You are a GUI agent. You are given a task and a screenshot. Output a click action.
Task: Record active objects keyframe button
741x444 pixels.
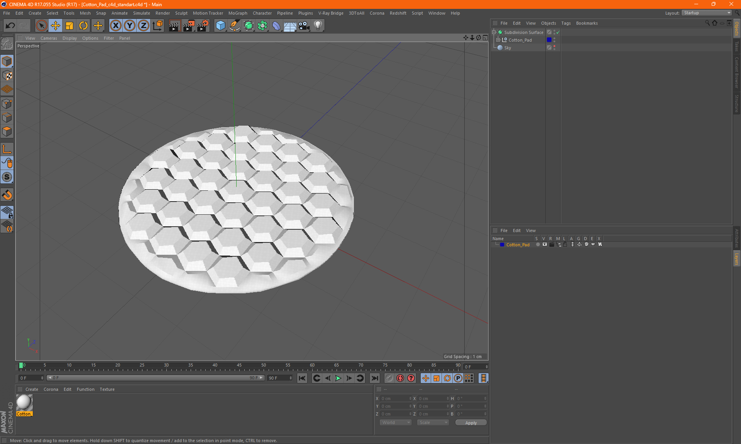[x=389, y=378]
